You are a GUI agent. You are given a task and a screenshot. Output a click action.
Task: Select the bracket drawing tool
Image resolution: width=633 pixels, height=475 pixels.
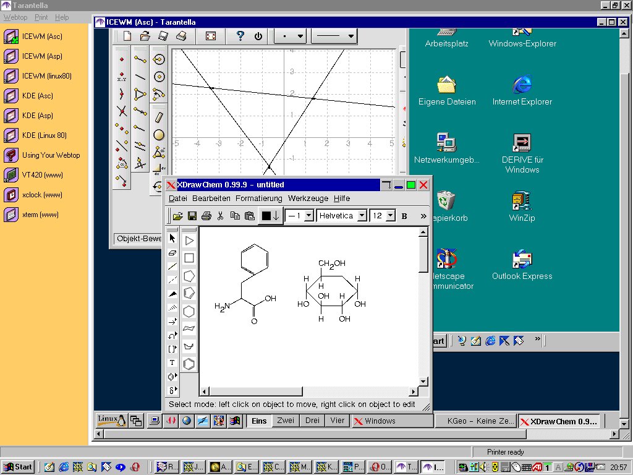point(172,349)
